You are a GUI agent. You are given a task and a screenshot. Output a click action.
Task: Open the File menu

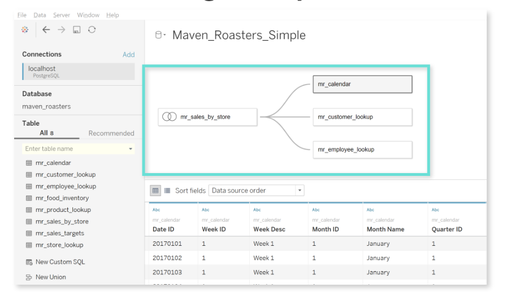pos(22,15)
